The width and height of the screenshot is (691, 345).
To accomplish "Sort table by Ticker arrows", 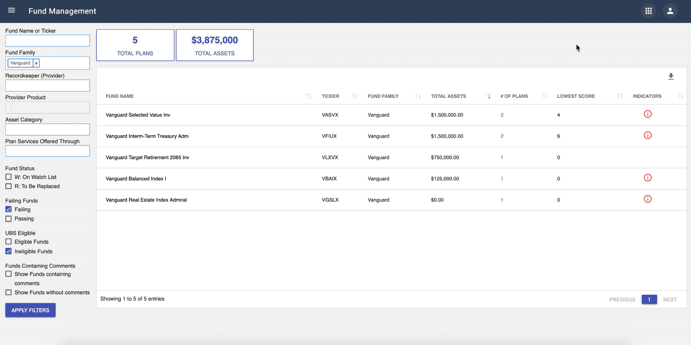I will click(354, 96).
